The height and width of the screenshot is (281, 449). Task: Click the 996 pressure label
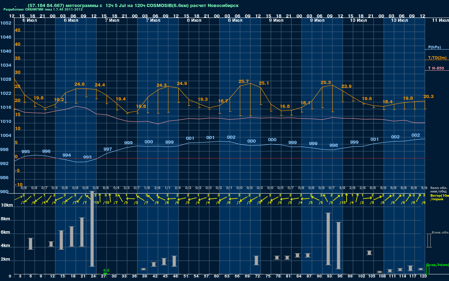point(46,151)
